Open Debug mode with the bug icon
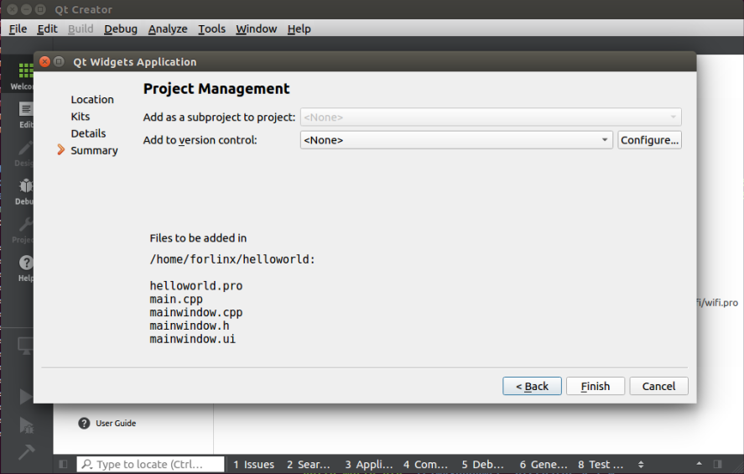Image resolution: width=744 pixels, height=474 pixels. tap(26, 190)
